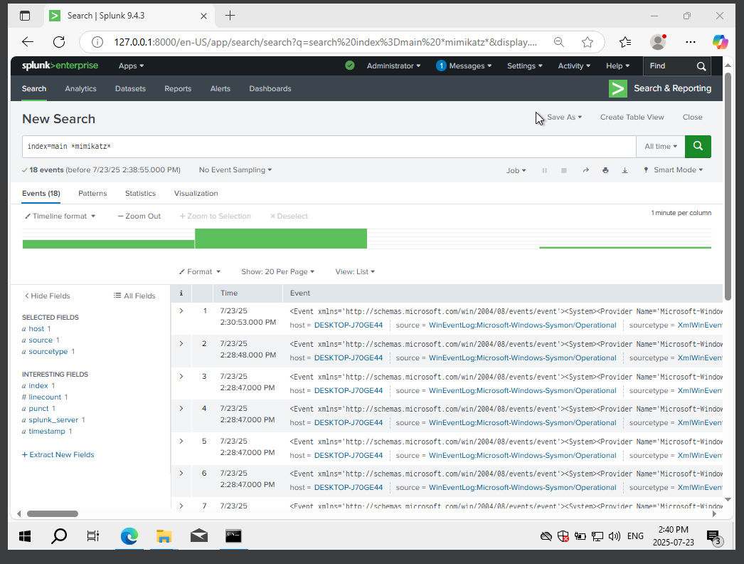The height and width of the screenshot is (564, 744).
Task: Expand event row 6
Action: point(181,474)
